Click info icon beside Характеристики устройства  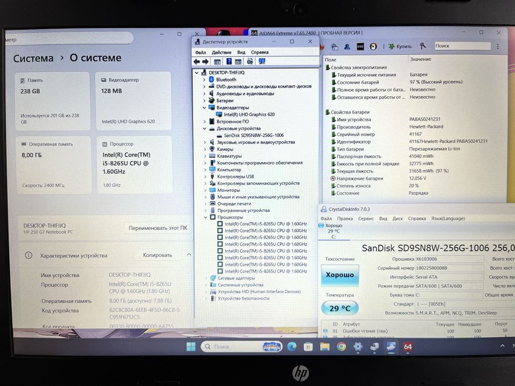(x=29, y=255)
